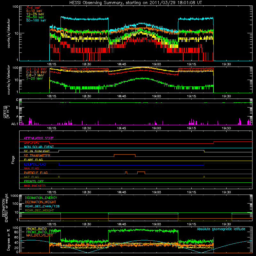Click the 0.3-0.8 MeV legend label
This screenshot has width=256, height=256.
coord(36,72)
